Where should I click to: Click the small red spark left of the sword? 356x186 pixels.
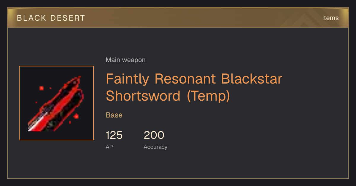(x=41, y=88)
